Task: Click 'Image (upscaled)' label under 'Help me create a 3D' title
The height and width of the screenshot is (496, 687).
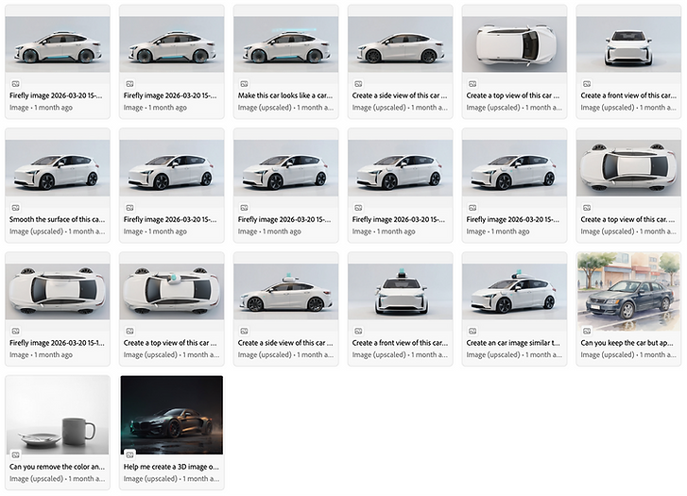Action: tap(150, 479)
